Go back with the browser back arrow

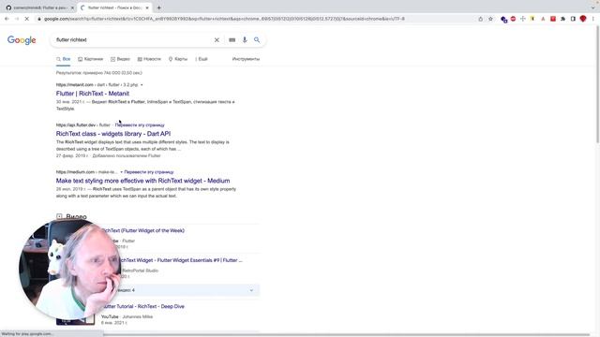tap(7, 19)
